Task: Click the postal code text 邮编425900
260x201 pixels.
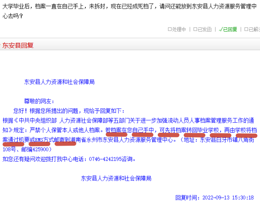Action: tap(35, 150)
